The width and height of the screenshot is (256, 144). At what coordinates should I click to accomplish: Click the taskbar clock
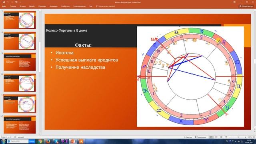(x=249, y=141)
